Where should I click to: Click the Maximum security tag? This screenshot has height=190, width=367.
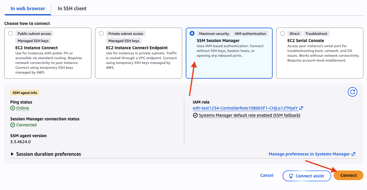(x=214, y=34)
